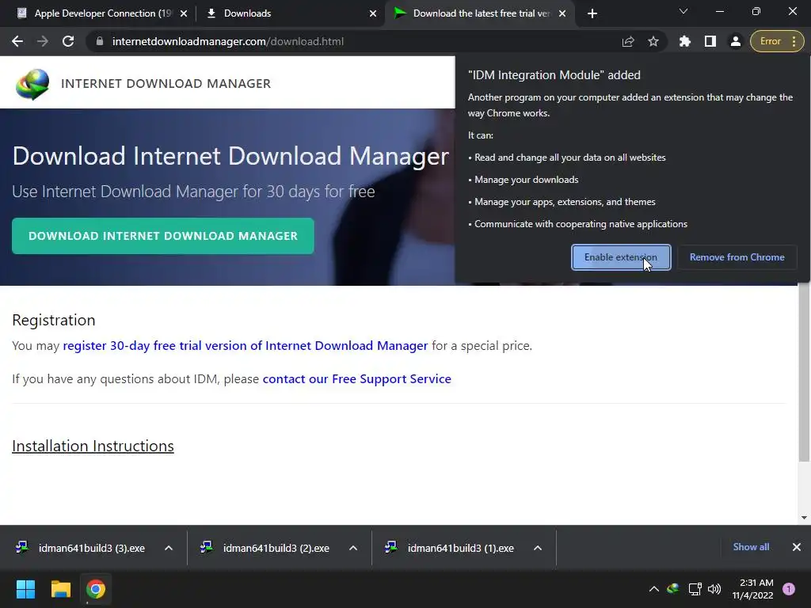Expand options for idman641build3 (2).exe download
The height and width of the screenshot is (608, 811).
[x=353, y=548]
